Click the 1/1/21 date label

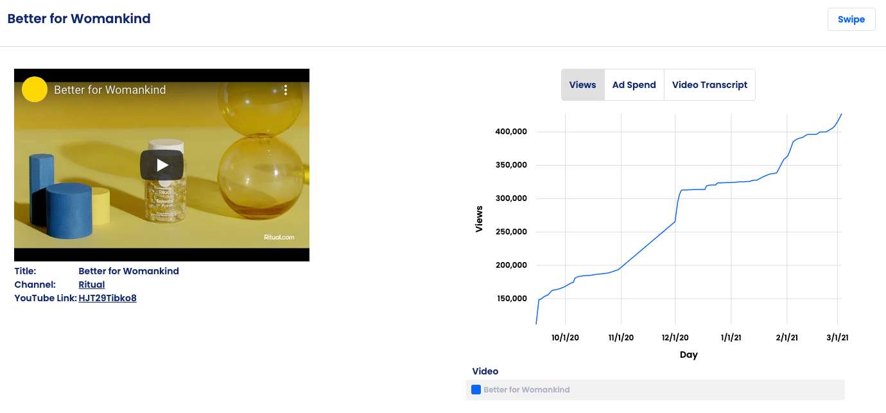click(731, 337)
